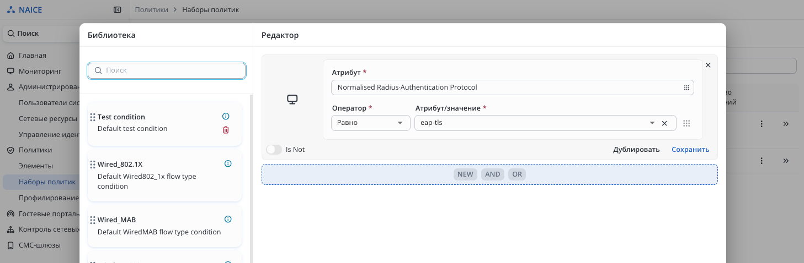This screenshot has width=804, height=263.
Task: Select Элементы in the sidebar menu
Action: coord(36,166)
